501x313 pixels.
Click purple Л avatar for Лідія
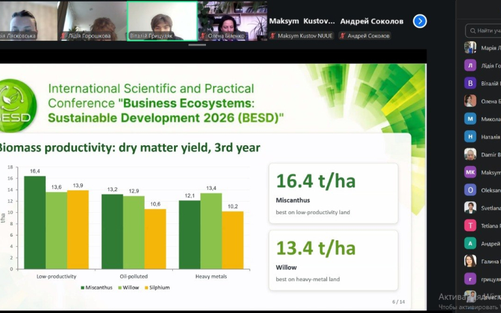[x=470, y=66]
